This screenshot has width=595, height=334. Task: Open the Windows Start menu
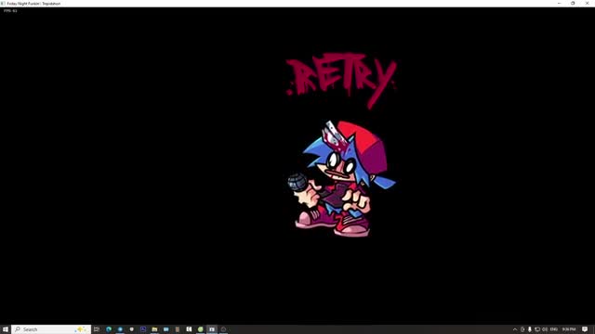click(6, 329)
